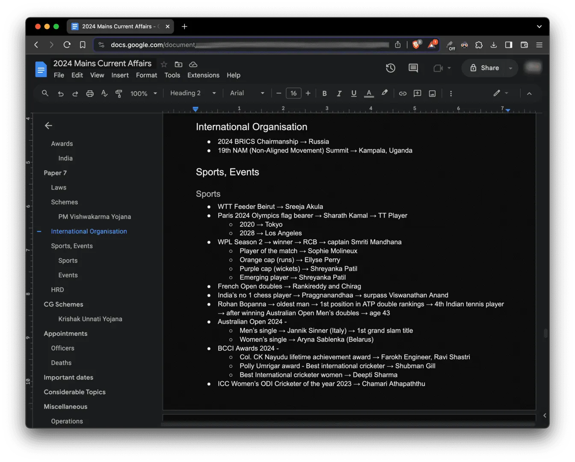Show side panel with bottom-right chevron

pyautogui.click(x=544, y=415)
